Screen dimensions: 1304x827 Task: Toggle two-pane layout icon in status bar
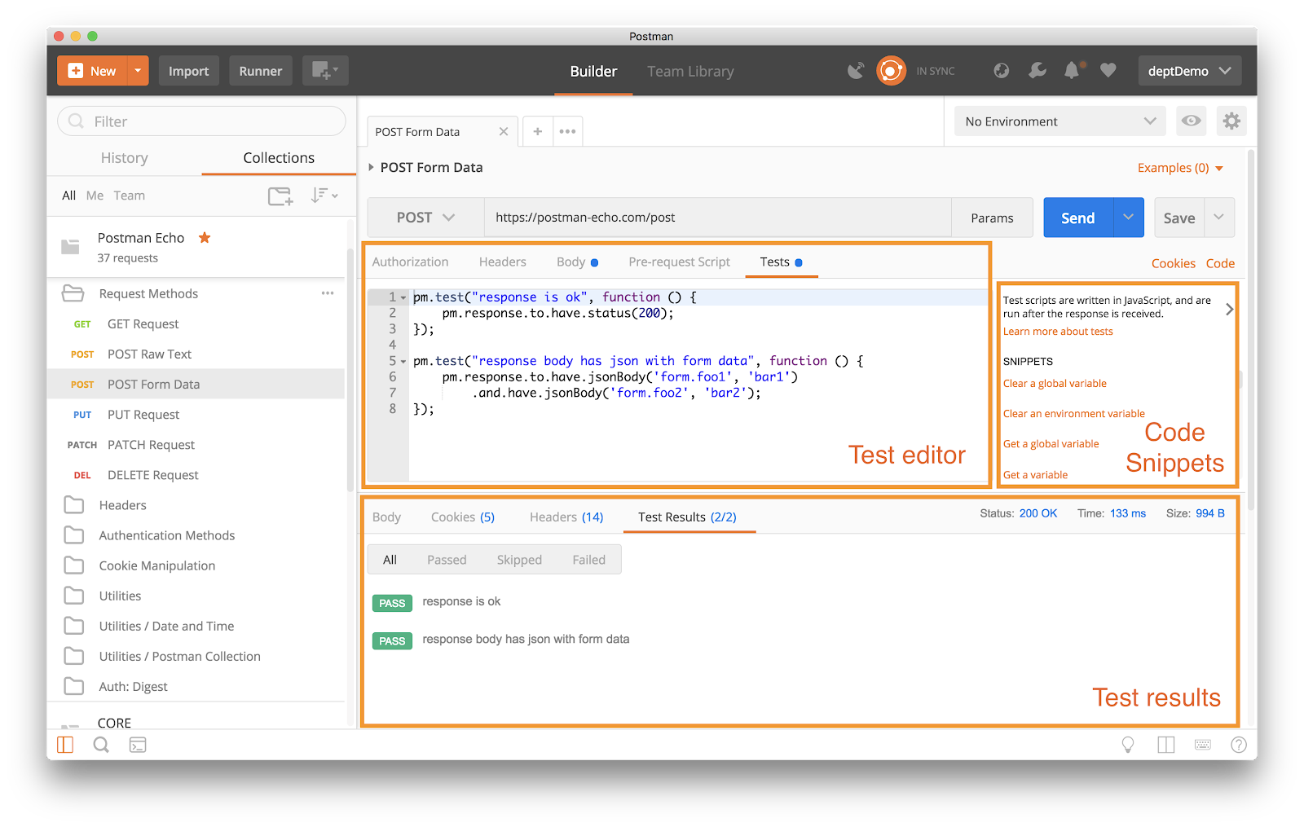pyautogui.click(x=1166, y=745)
